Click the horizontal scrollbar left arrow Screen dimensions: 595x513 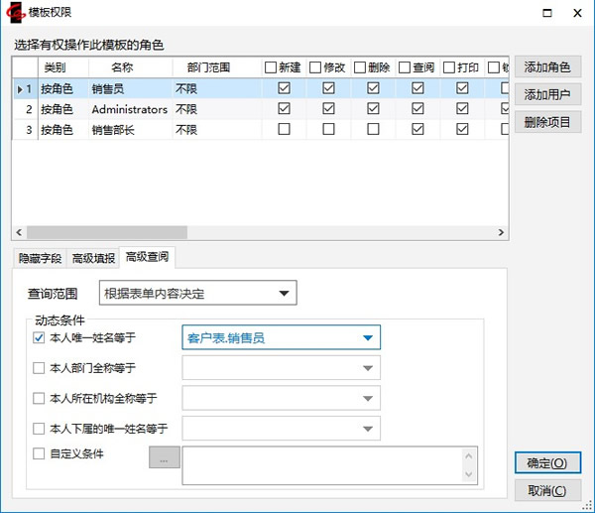pyautogui.click(x=20, y=232)
